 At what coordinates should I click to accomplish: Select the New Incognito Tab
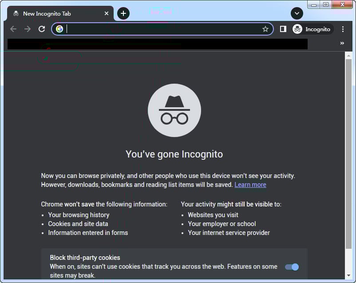tap(60, 14)
